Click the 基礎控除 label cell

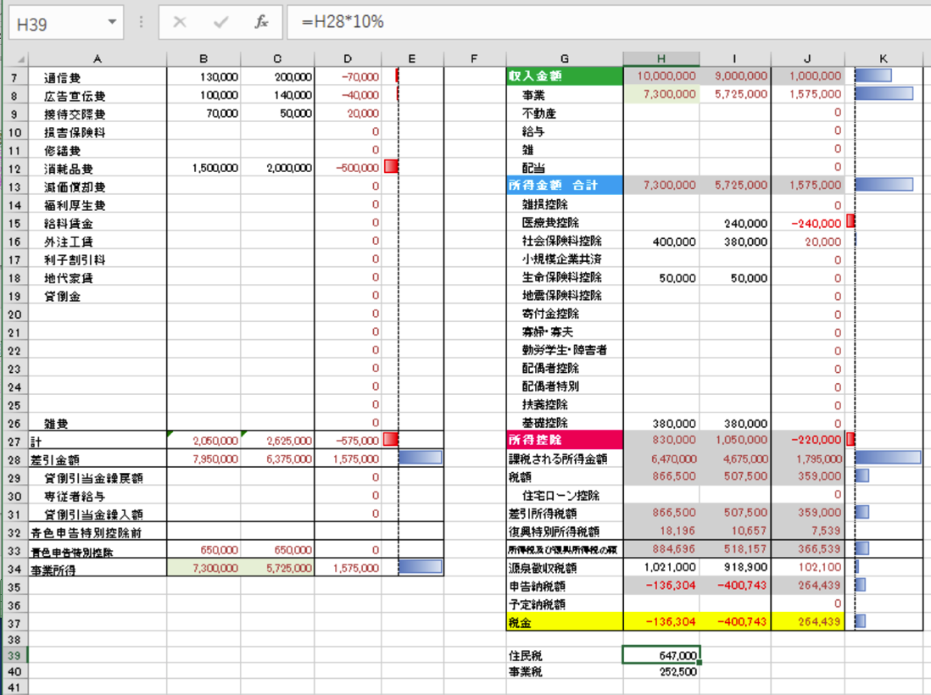(565, 423)
